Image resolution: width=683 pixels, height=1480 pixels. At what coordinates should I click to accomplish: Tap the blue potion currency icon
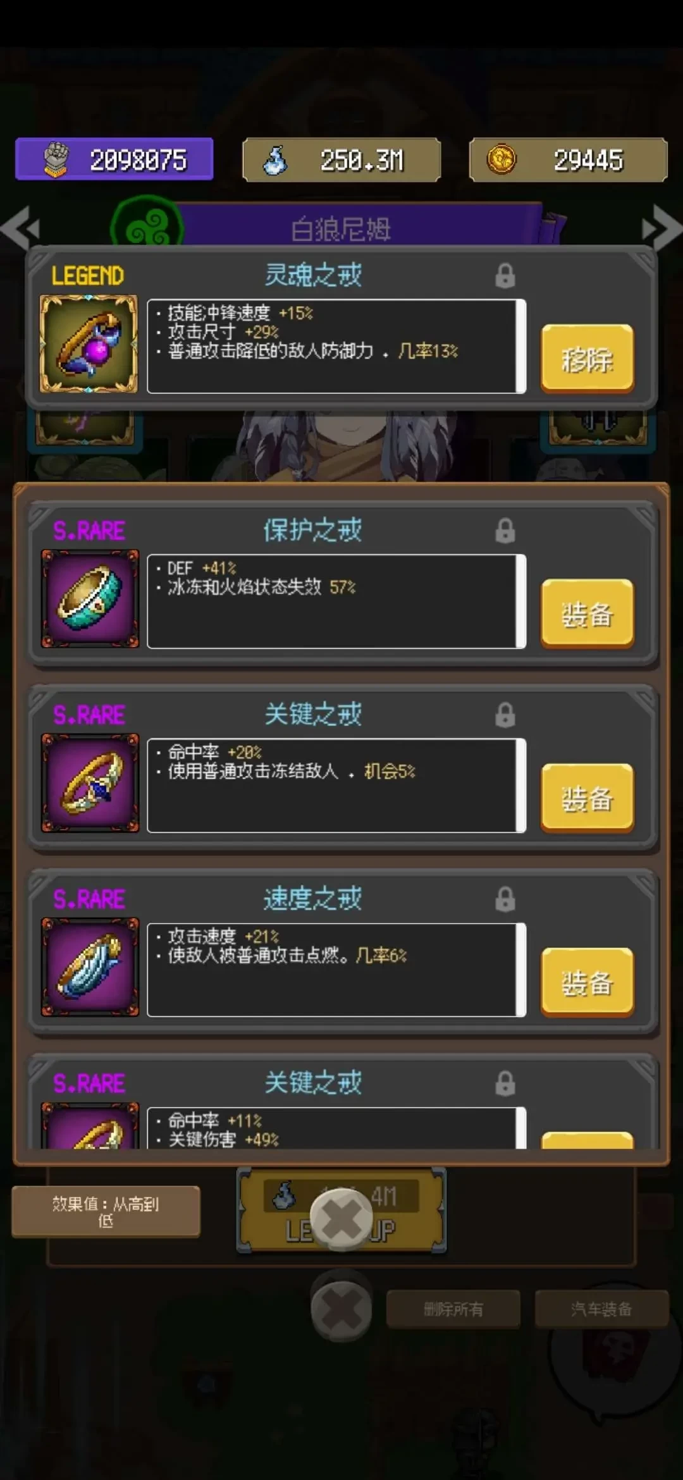[x=275, y=159]
